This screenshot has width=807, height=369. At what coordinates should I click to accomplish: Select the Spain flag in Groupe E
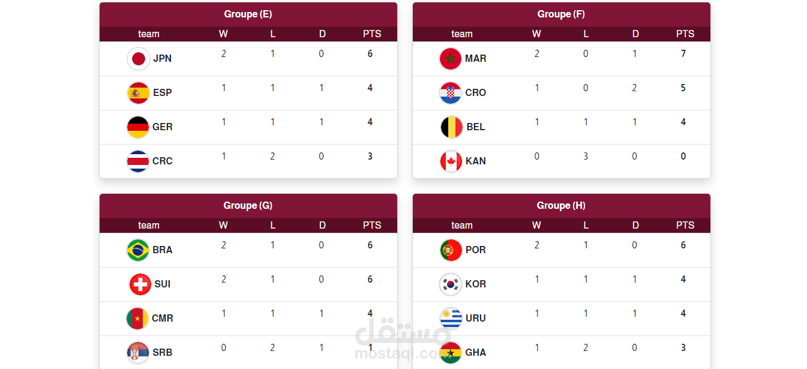[139, 93]
